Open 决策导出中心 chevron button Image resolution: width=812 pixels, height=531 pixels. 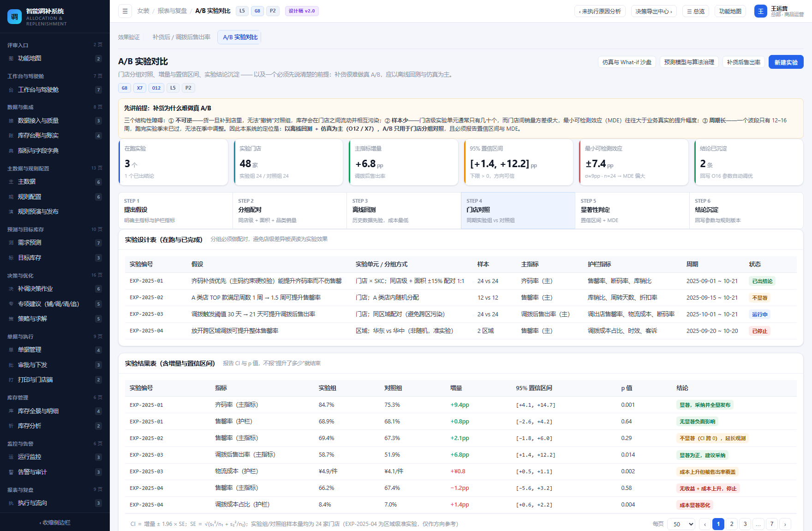(x=654, y=11)
